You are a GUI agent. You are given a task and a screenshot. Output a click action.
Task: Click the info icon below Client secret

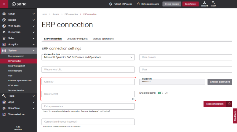click(x=133, y=99)
